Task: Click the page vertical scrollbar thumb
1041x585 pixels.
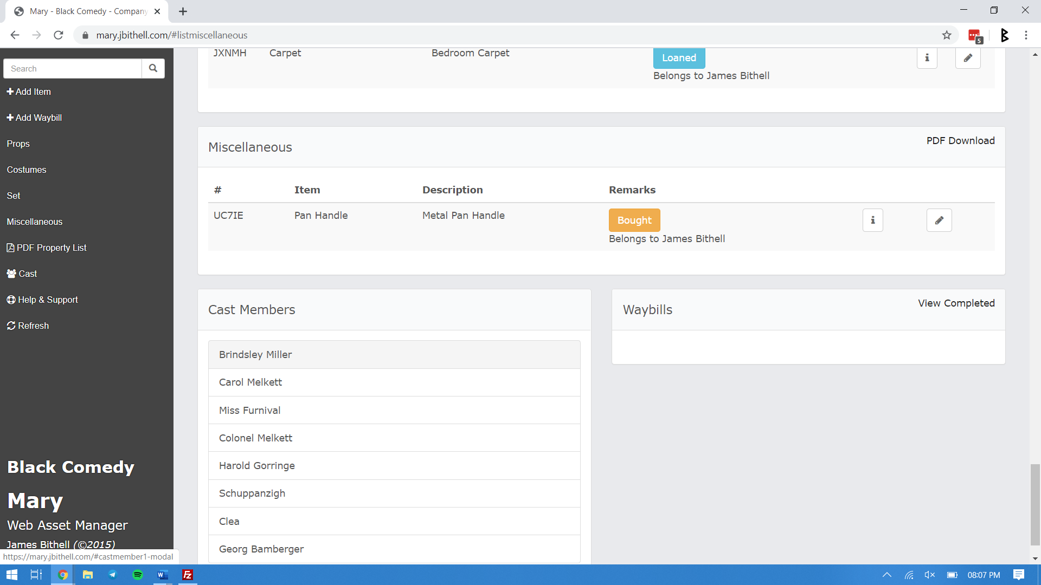Action: (x=1035, y=504)
